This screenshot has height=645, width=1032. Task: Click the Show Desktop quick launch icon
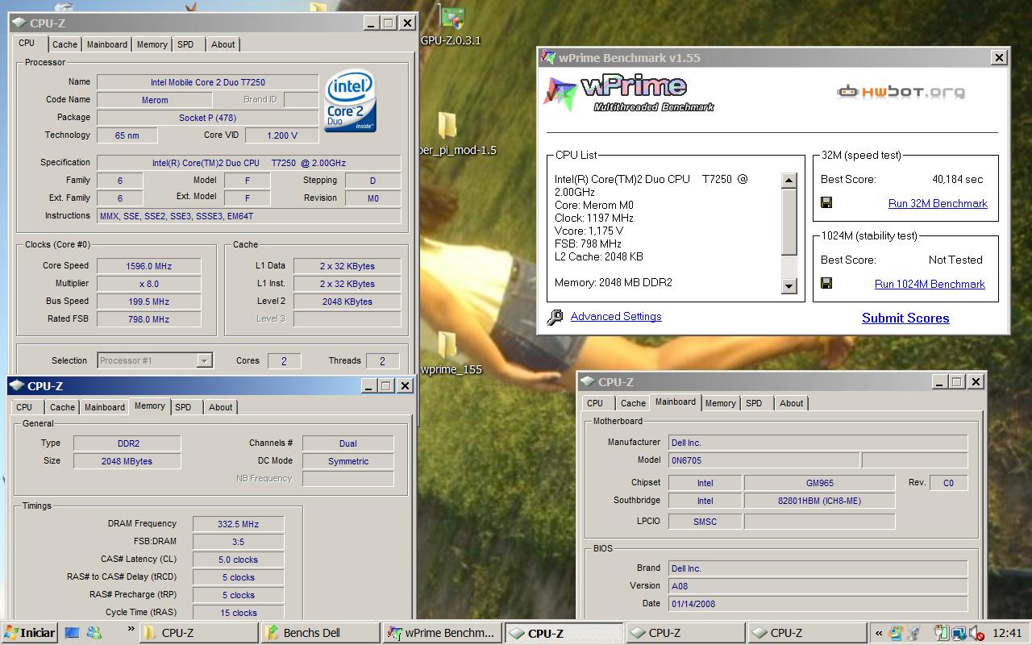coord(73,633)
